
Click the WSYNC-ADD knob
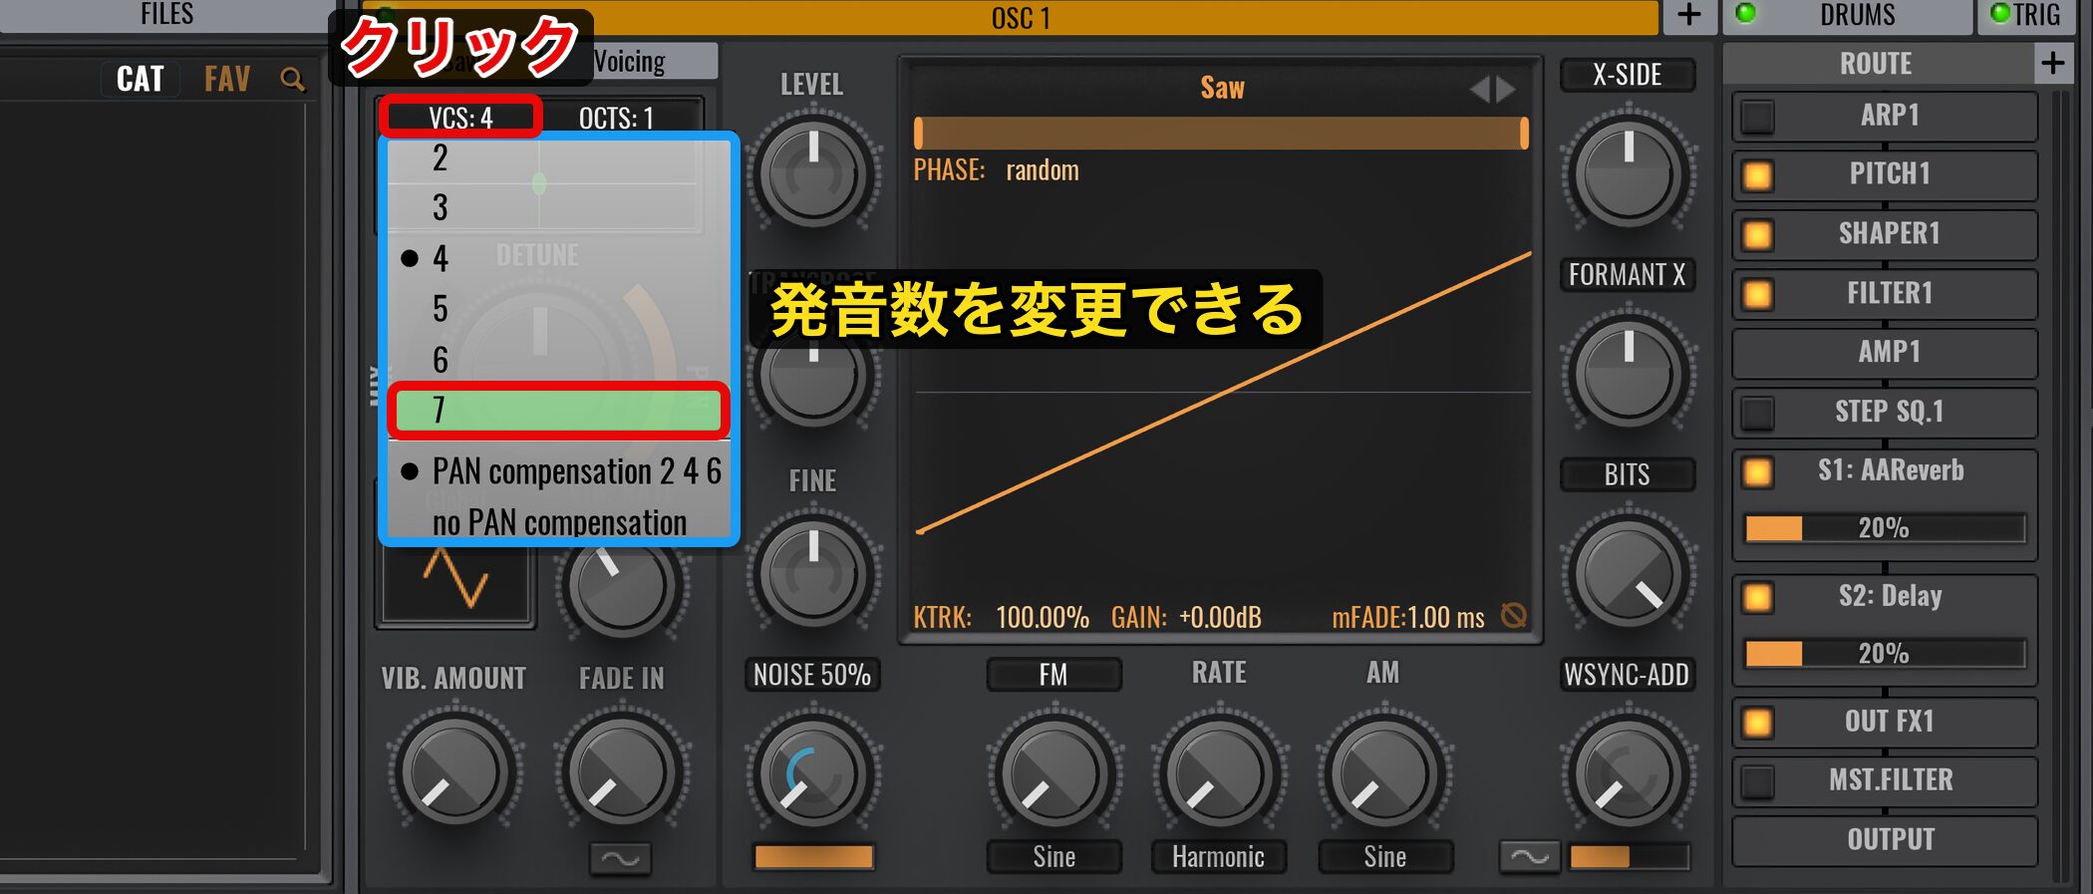click(x=1628, y=771)
